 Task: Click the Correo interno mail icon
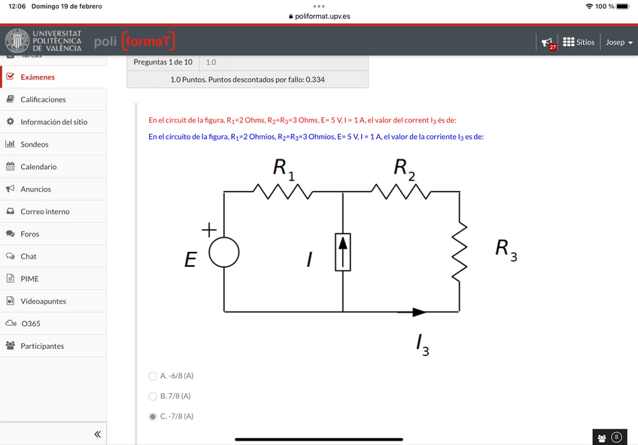point(11,212)
